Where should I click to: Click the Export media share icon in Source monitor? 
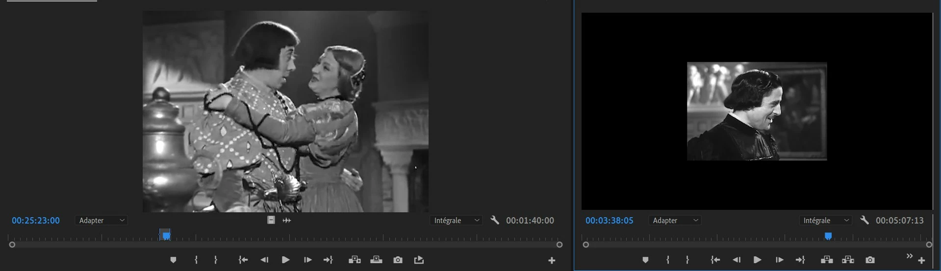tap(419, 260)
